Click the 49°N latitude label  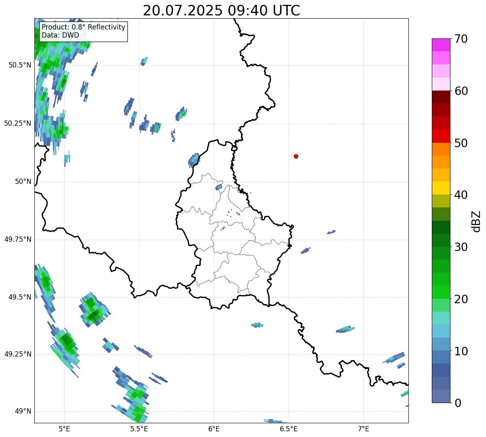[x=23, y=412]
